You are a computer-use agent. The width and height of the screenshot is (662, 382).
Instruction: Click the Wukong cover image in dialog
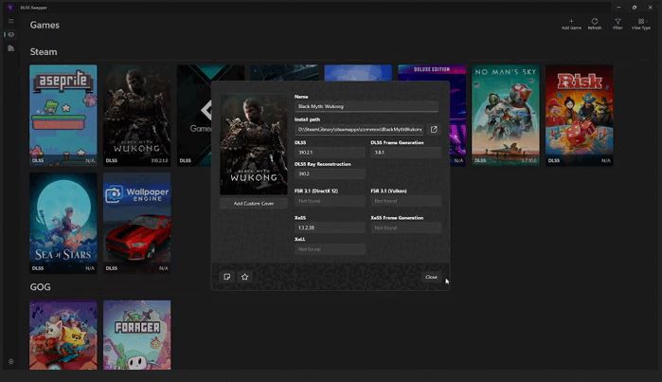pyautogui.click(x=254, y=144)
